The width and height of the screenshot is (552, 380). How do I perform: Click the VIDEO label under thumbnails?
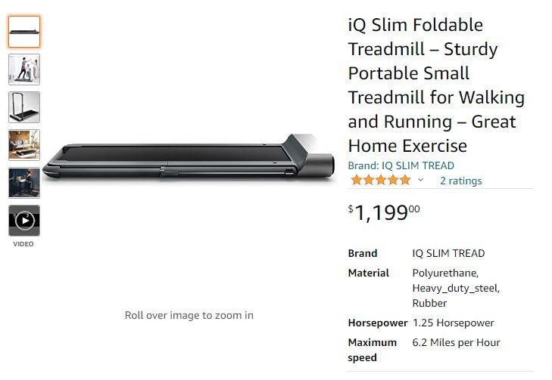pos(23,244)
